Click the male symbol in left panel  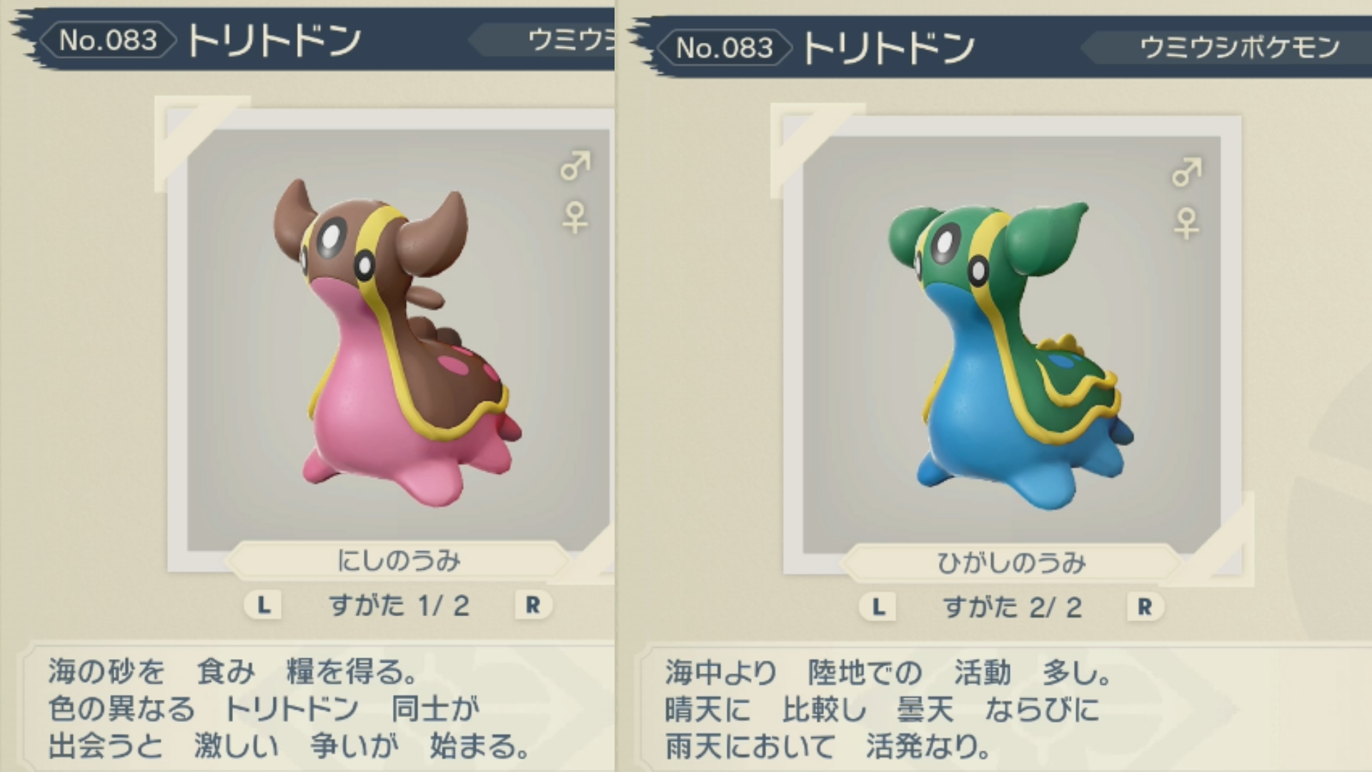click(x=575, y=166)
